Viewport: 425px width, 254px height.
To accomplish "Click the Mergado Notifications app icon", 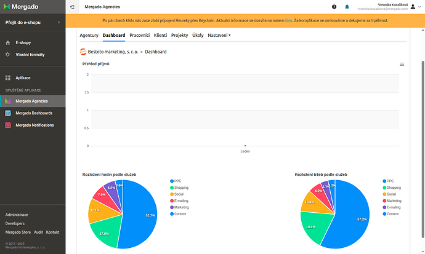I will [x=8, y=125].
